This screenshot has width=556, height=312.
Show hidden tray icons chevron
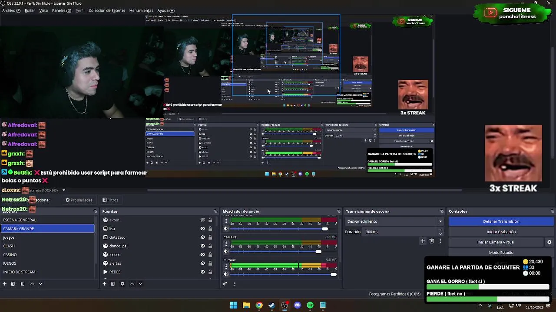[480, 305]
